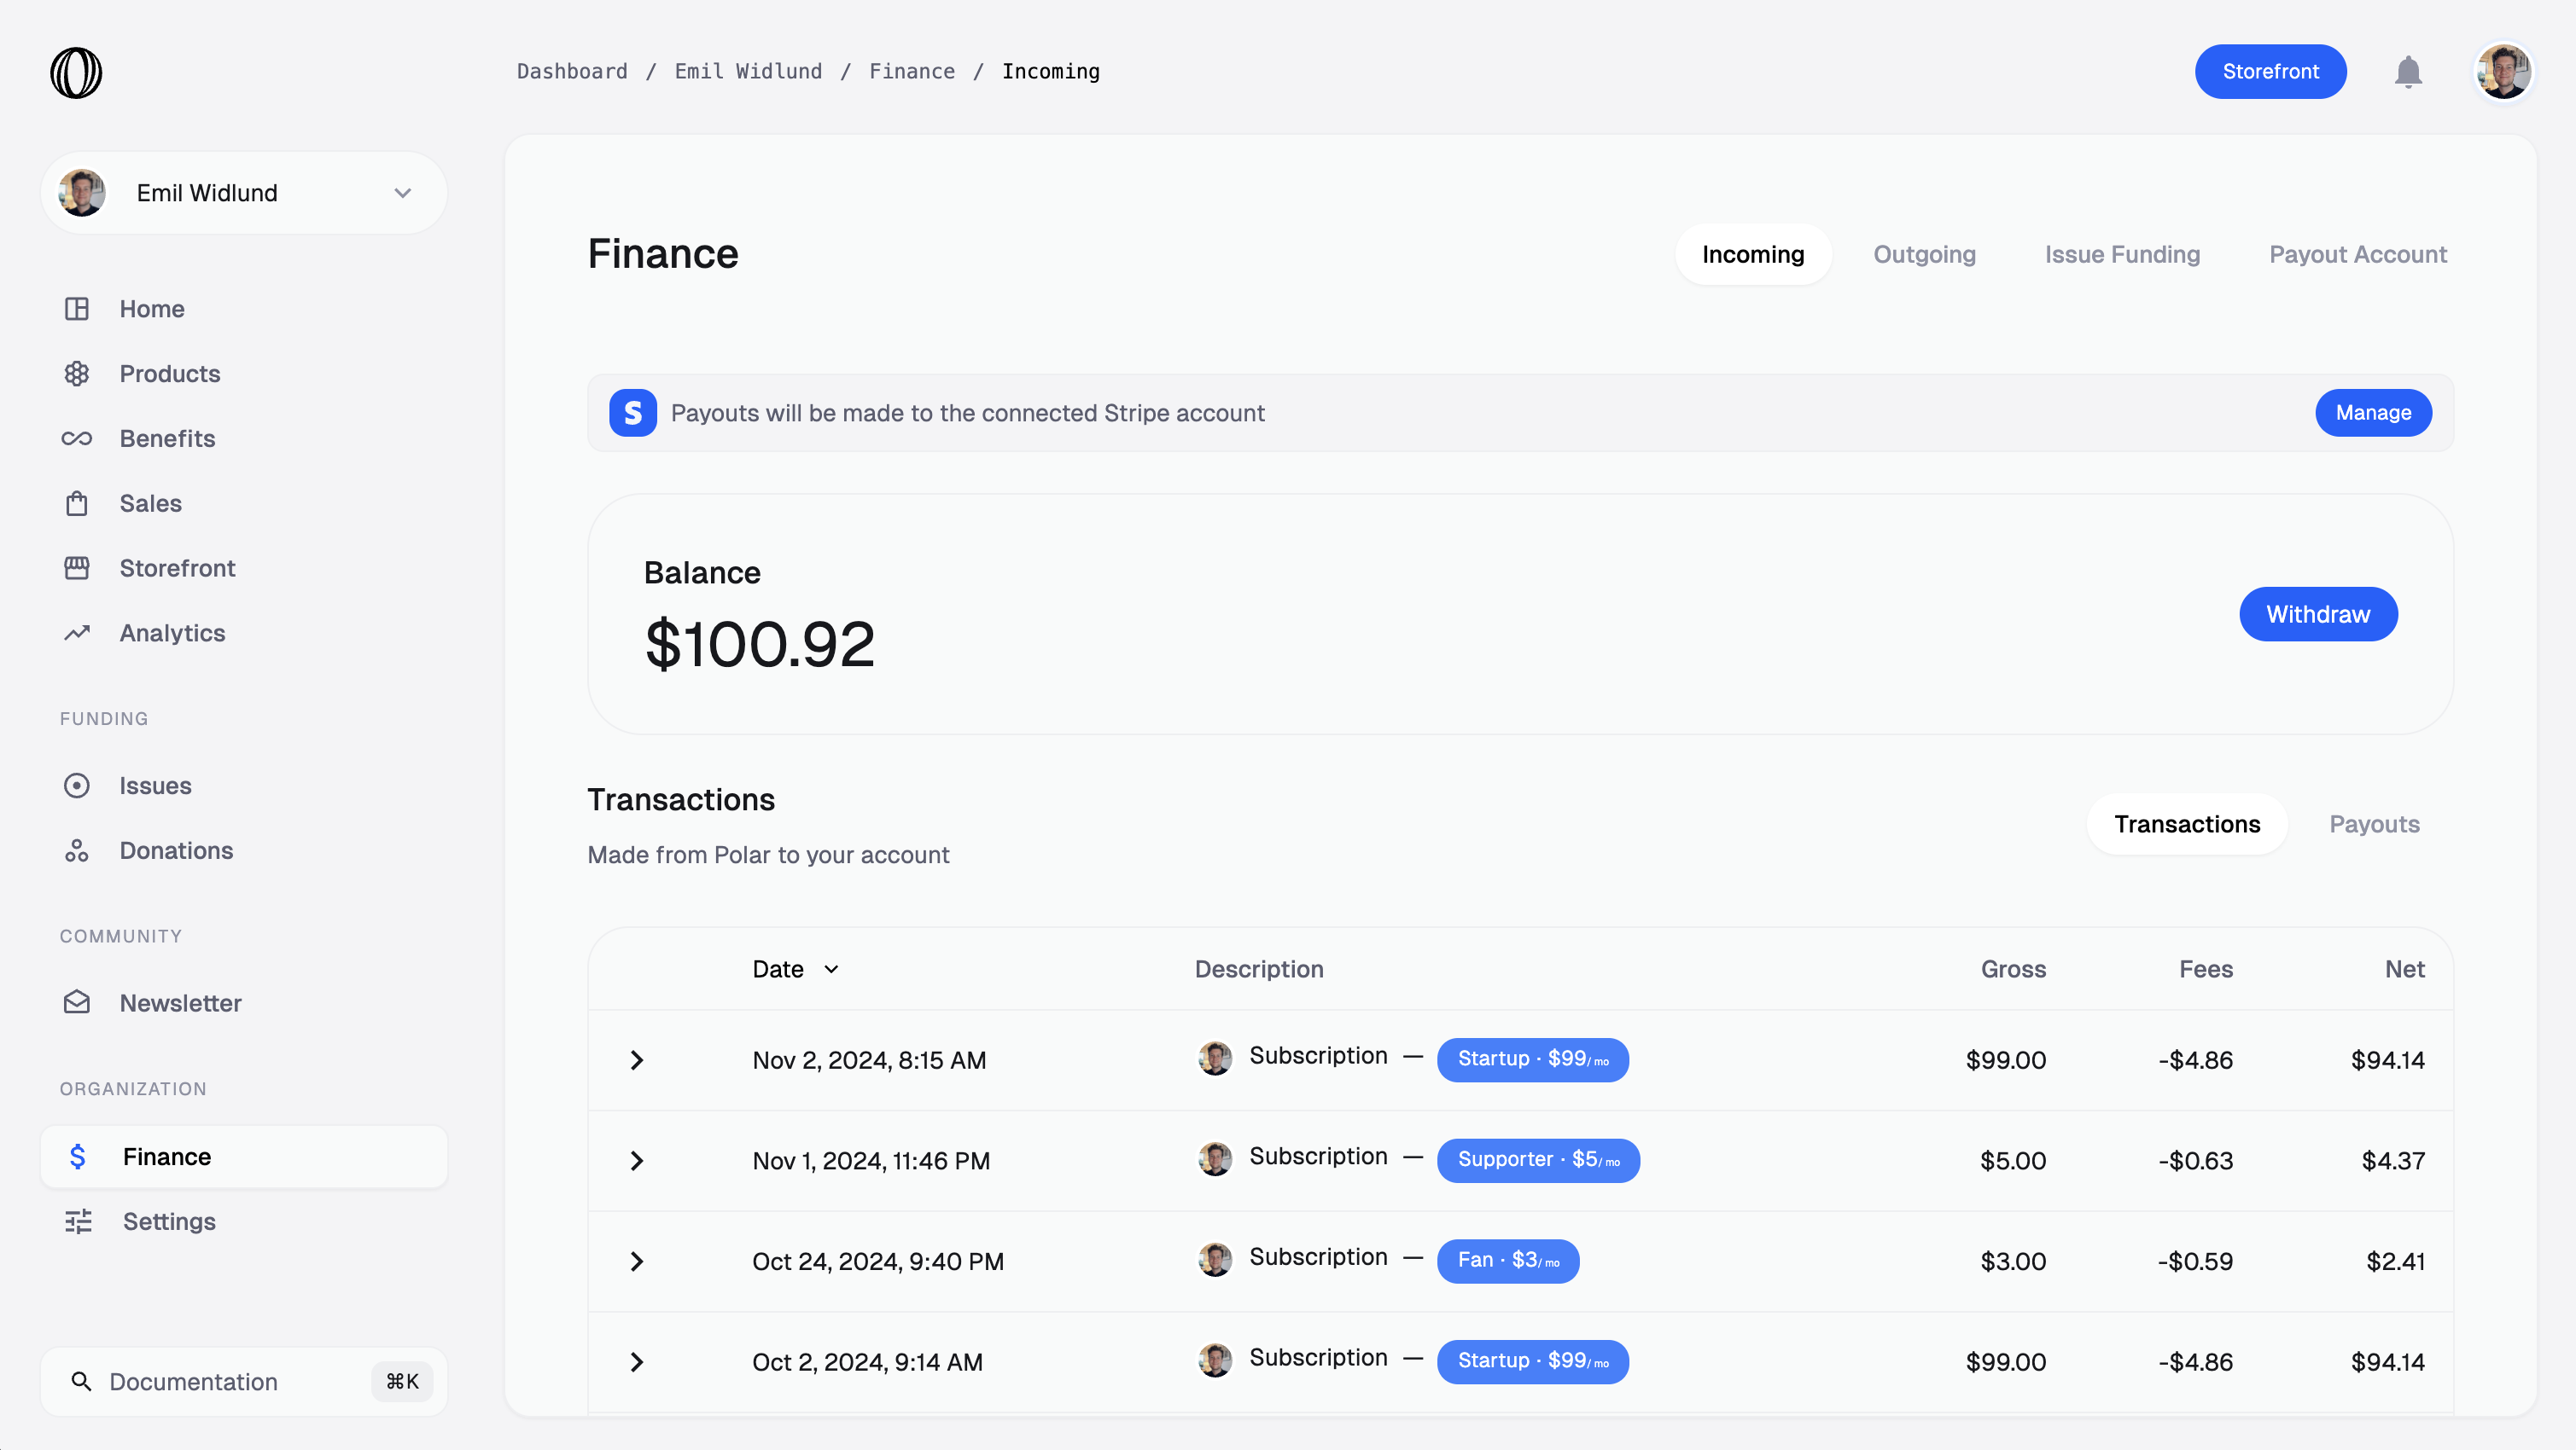2576x1450 pixels.
Task: Open Benefits from the sidebar
Action: pos(167,438)
